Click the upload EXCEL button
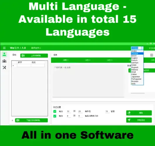155x146 pixels. (x=34, y=55)
